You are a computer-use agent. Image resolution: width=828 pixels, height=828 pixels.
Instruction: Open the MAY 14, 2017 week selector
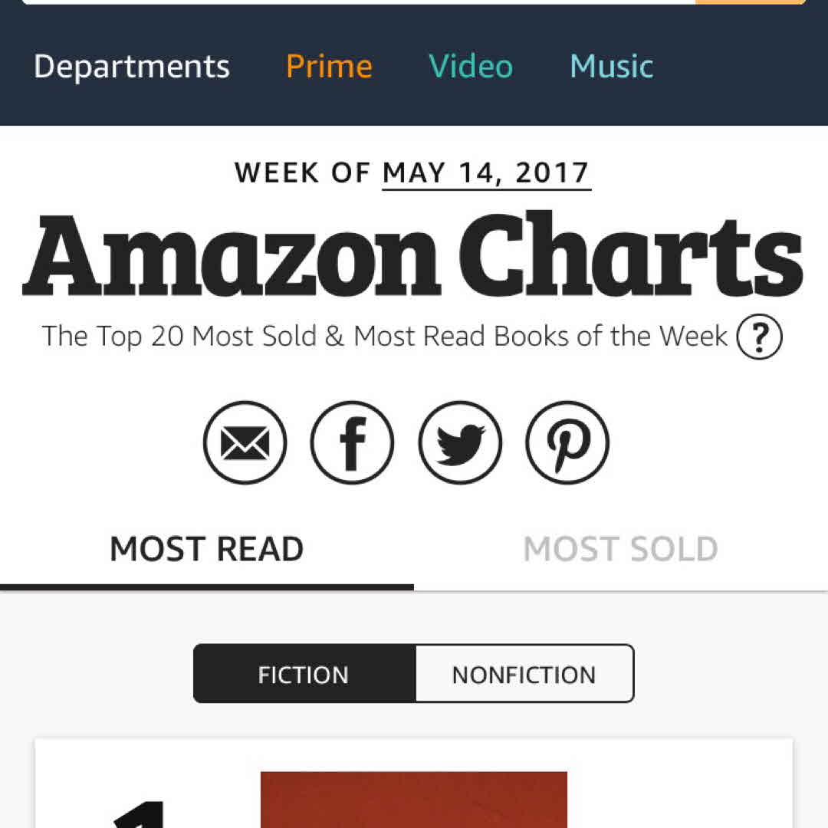pyautogui.click(x=487, y=173)
